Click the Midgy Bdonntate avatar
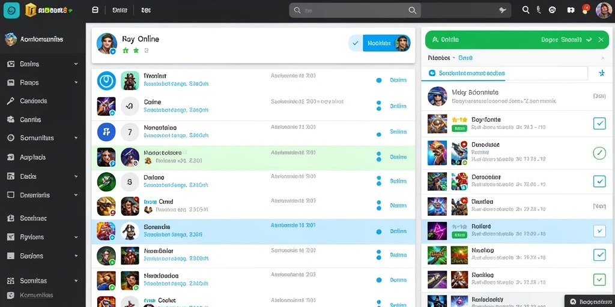Image resolution: width=615 pixels, height=307 pixels. [x=437, y=97]
